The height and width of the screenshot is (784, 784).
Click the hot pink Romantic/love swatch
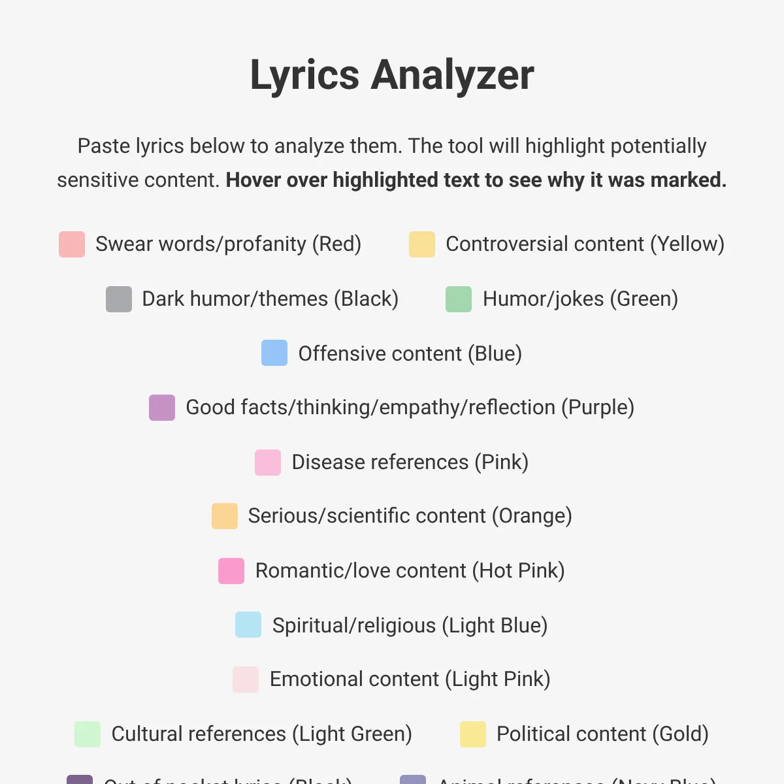231,571
